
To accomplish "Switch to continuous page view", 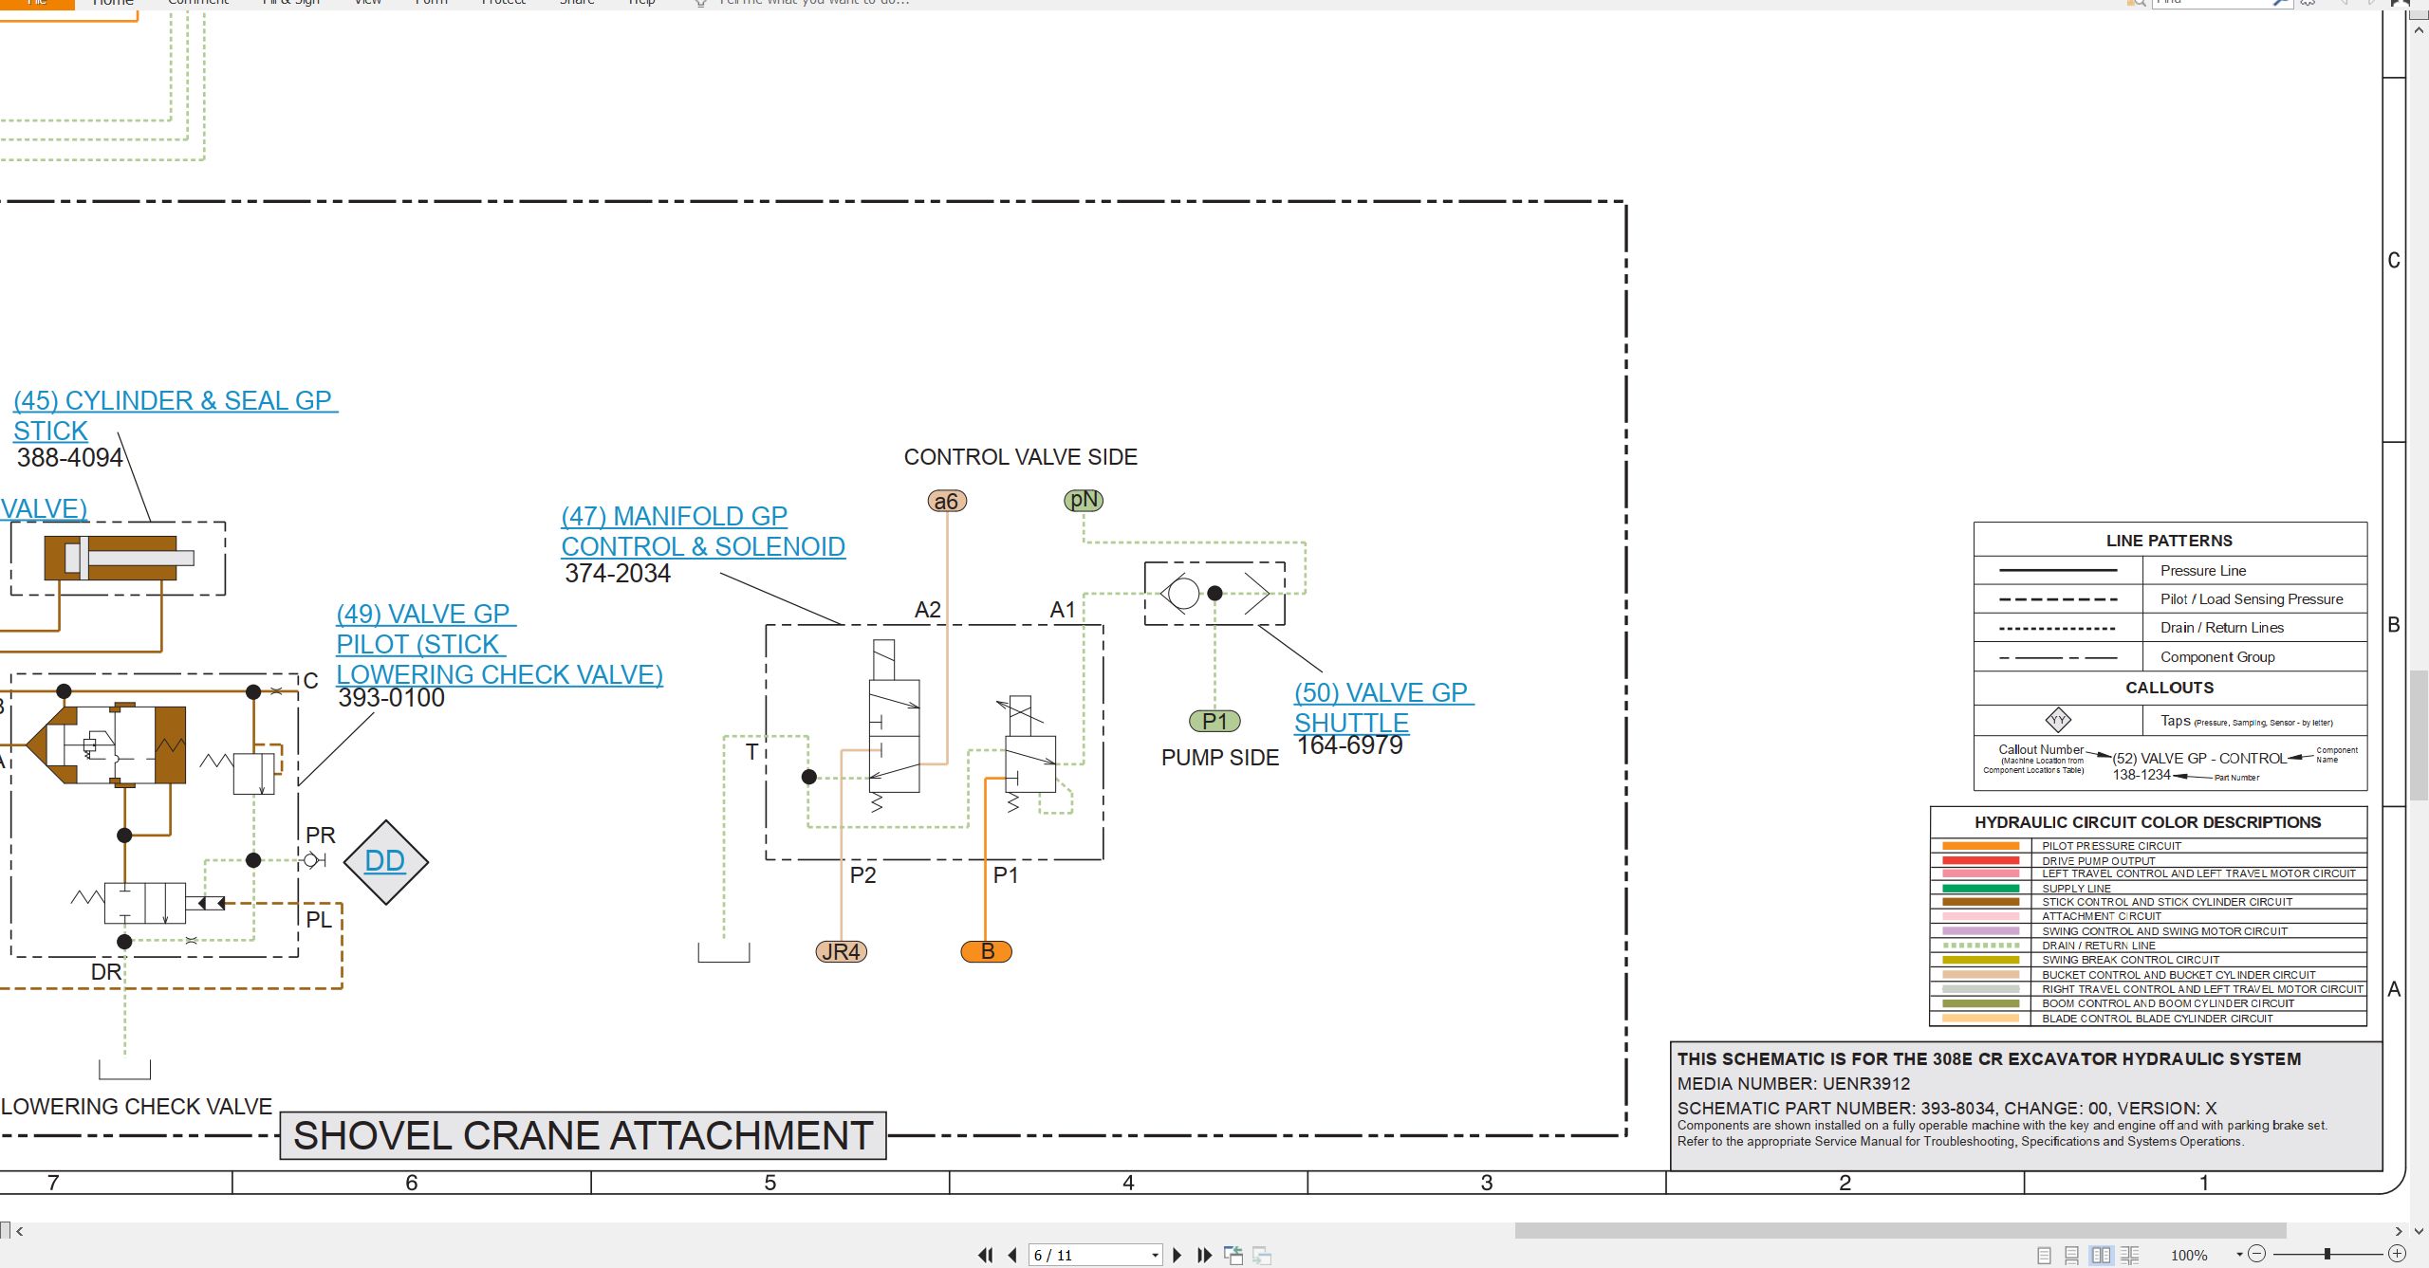I will click(x=2072, y=1255).
